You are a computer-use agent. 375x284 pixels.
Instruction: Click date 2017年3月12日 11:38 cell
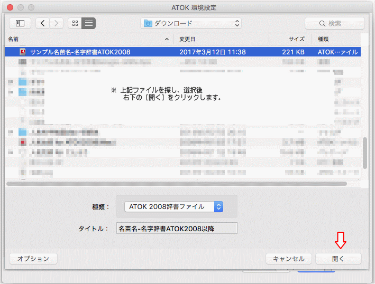[x=213, y=52]
